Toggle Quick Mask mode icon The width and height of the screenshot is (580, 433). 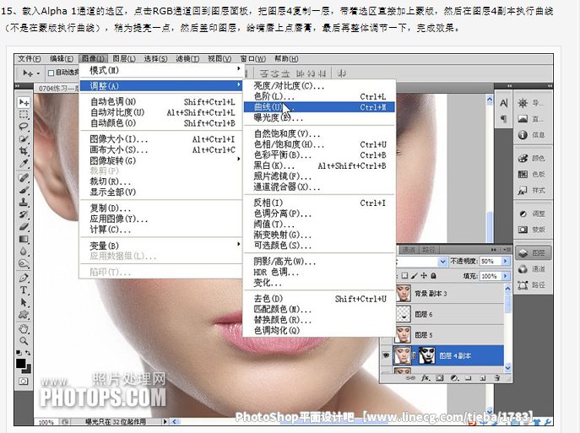pyautogui.click(x=24, y=382)
